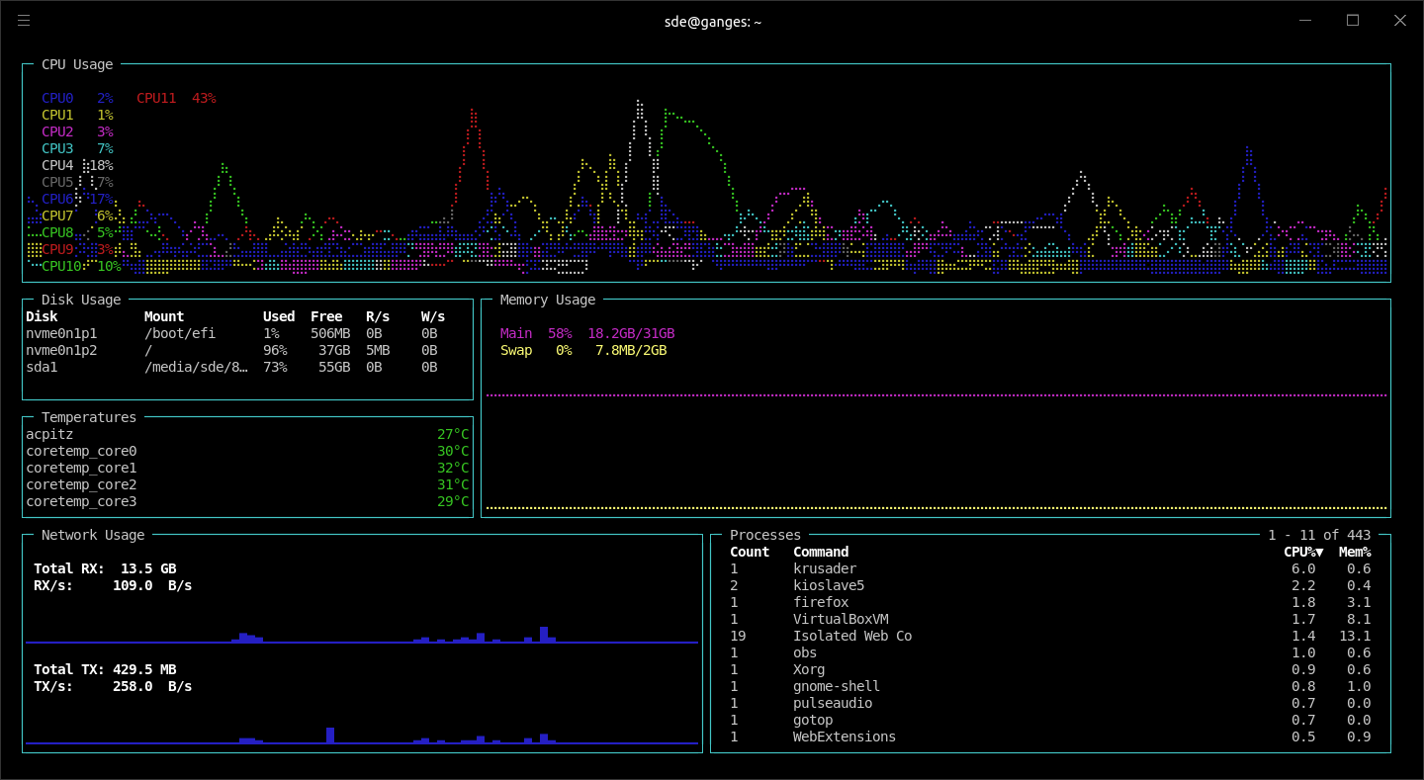Minimize the terminal window

point(1306,21)
